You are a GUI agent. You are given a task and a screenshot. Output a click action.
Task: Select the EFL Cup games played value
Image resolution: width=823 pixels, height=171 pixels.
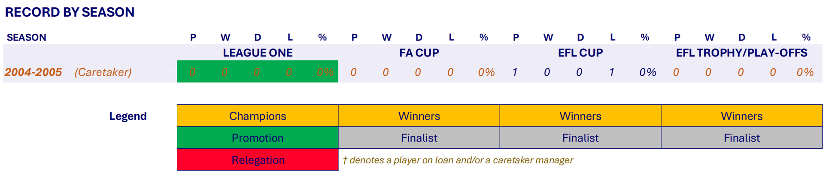click(515, 72)
